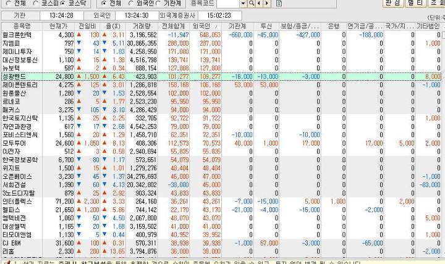Select the 티모이앤엠 stock name
The image size is (445, 264).
coord(17,235)
